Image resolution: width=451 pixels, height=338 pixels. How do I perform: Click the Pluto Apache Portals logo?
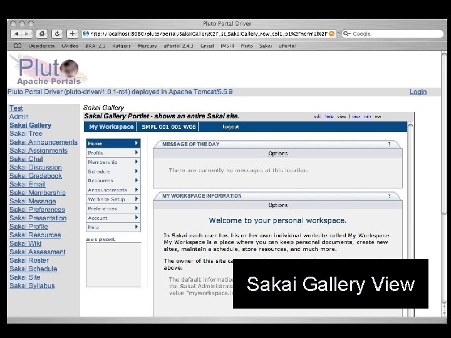tap(48, 70)
